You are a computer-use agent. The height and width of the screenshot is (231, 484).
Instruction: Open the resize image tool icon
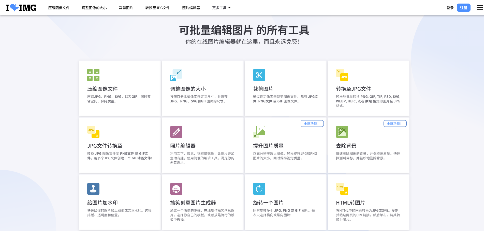pyautogui.click(x=176, y=75)
